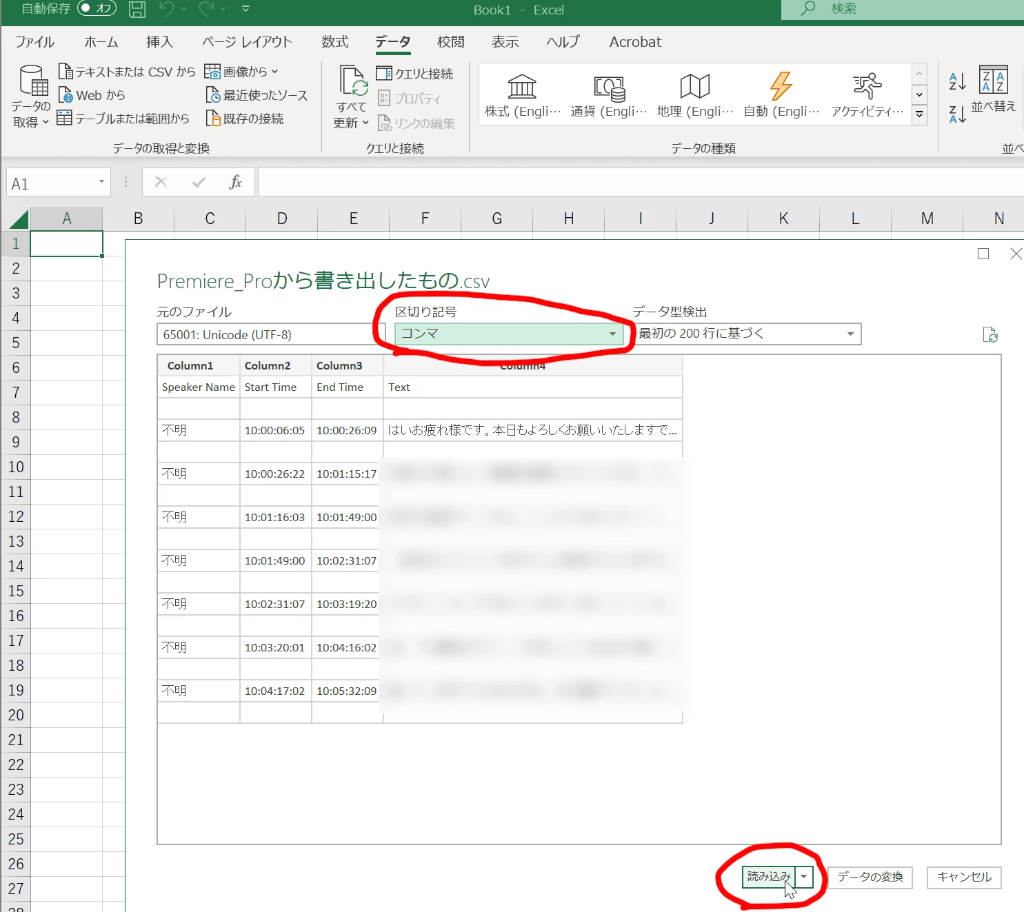This screenshot has height=912, width=1024.
Task: Switch to the 数式 tab
Action: [x=334, y=42]
